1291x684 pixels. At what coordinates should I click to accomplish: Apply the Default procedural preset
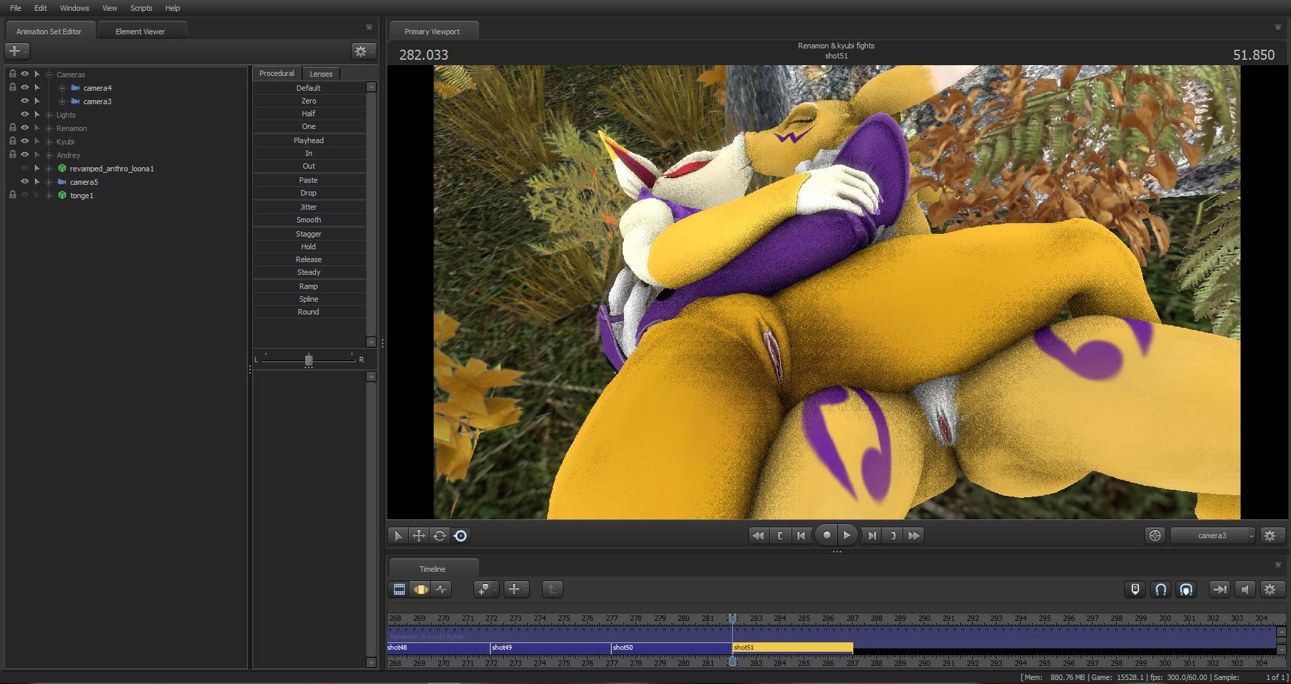pyautogui.click(x=309, y=88)
